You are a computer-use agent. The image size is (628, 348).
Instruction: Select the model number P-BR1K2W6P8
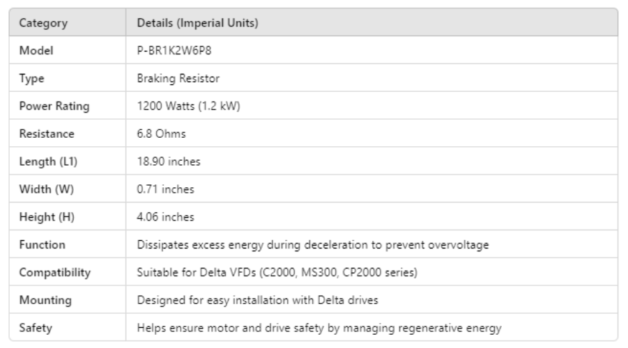click(173, 51)
